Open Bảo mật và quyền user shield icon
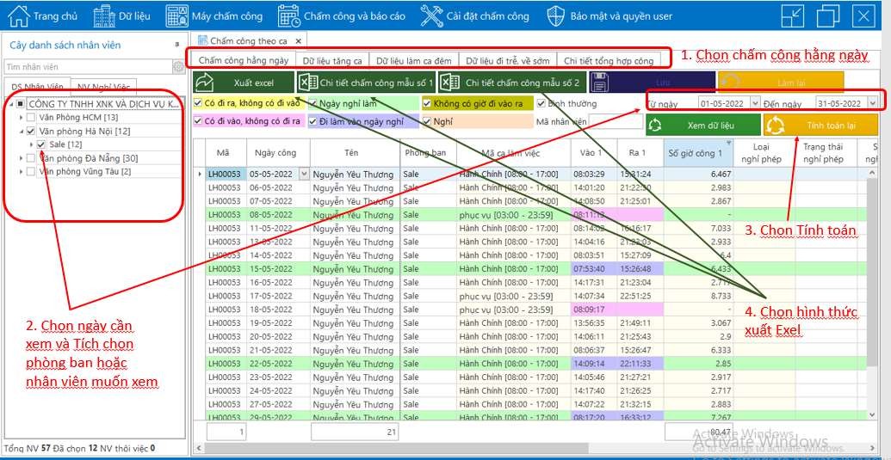The height and width of the screenshot is (460, 891). pyautogui.click(x=557, y=16)
